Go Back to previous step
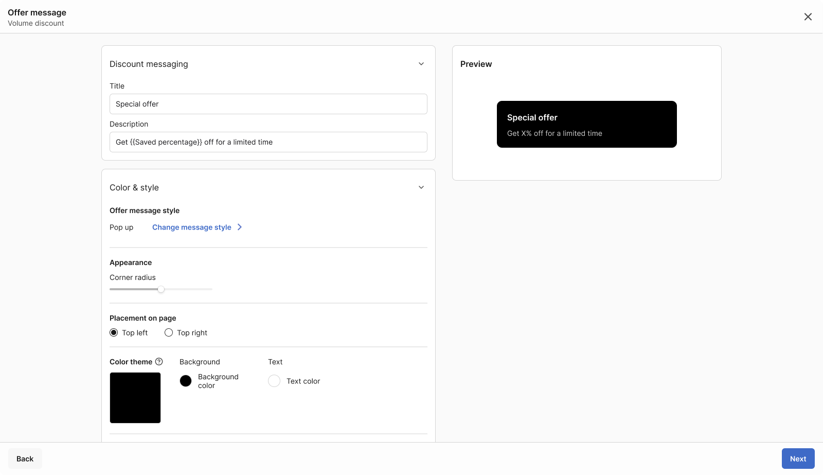The image size is (823, 475). point(25,459)
